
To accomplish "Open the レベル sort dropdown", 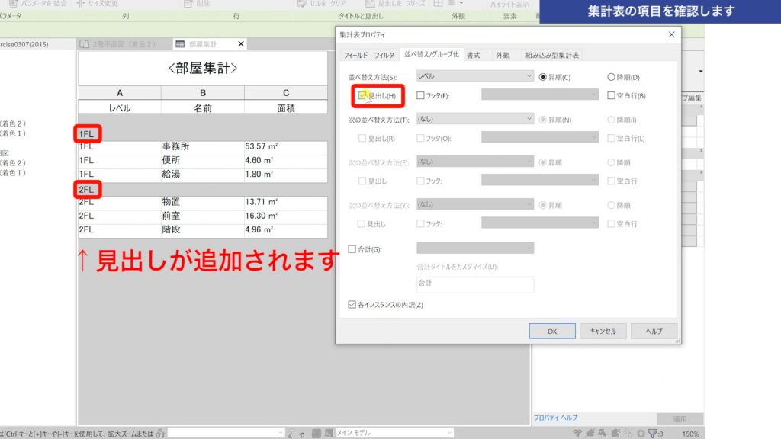I will pyautogui.click(x=474, y=76).
